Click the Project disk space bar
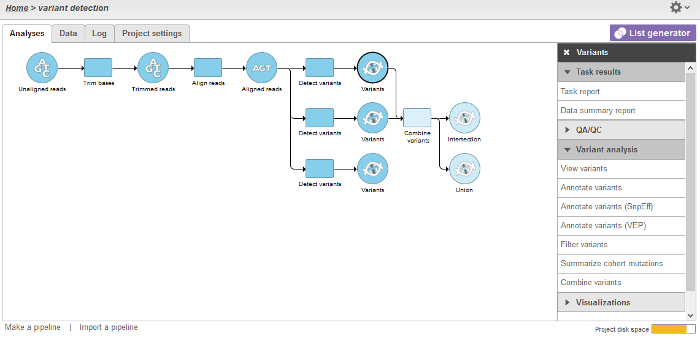 [673, 329]
